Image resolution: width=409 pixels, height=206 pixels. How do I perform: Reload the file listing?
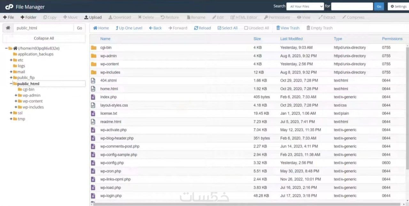coord(202,28)
